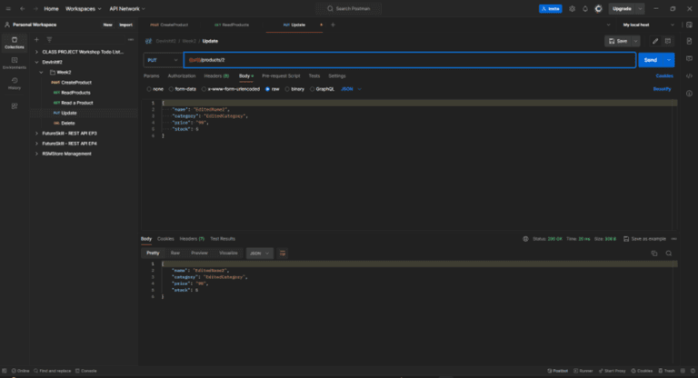698x378 pixels.
Task: Expand the CLASS PROJECT Workshop Todo List collection
Action: (x=36, y=52)
